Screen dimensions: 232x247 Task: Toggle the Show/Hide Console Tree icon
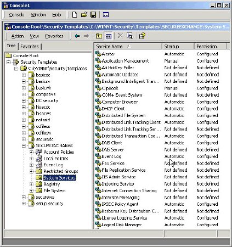[109, 36]
